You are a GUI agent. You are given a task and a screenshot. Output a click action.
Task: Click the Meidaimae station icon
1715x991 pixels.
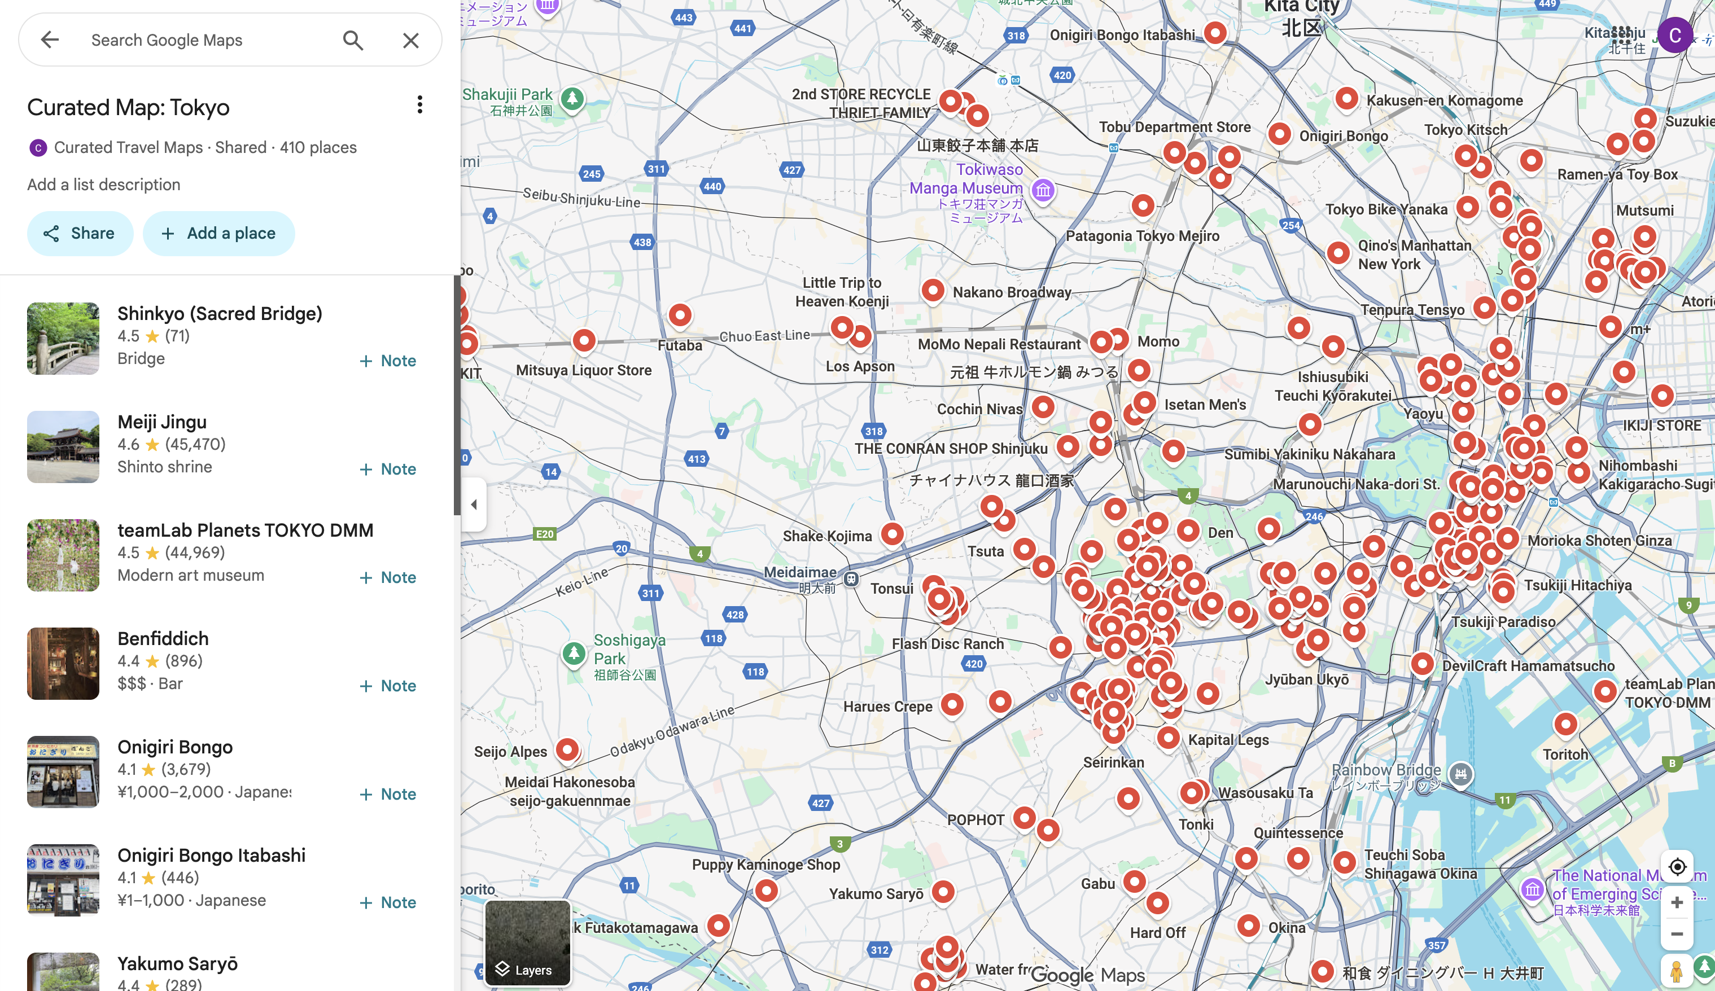pyautogui.click(x=851, y=579)
